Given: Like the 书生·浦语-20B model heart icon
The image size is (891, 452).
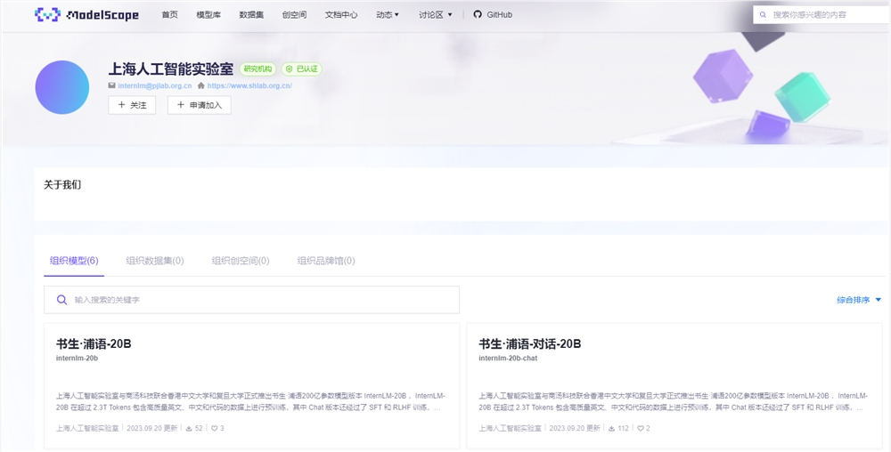Looking at the screenshot, I should pyautogui.click(x=214, y=429).
